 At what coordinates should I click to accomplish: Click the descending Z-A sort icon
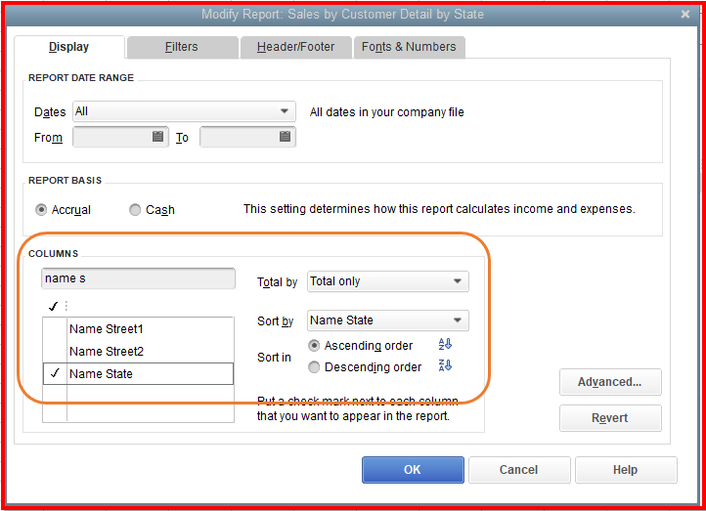click(445, 366)
